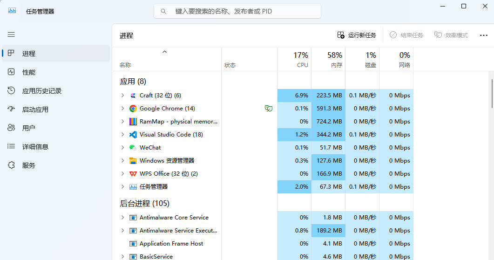Screen dimensions: 494x260
Task: Sort processes by 网络 (Network) column
Action: click(396, 60)
